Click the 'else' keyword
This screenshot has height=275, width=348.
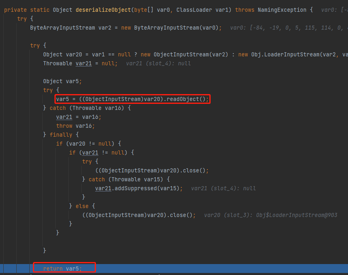(82, 206)
